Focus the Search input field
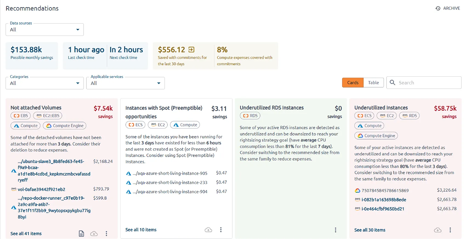Image resolution: width=466 pixels, height=239 pixels. point(424,83)
